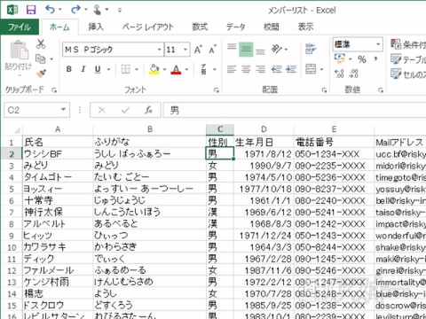Apply comma style
The image size is (426, 319).
coord(376,59)
